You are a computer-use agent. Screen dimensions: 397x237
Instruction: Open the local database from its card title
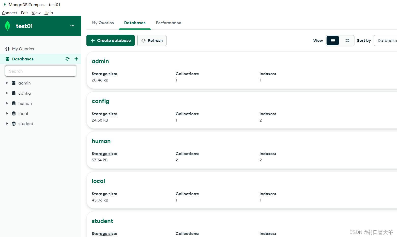tap(98, 181)
